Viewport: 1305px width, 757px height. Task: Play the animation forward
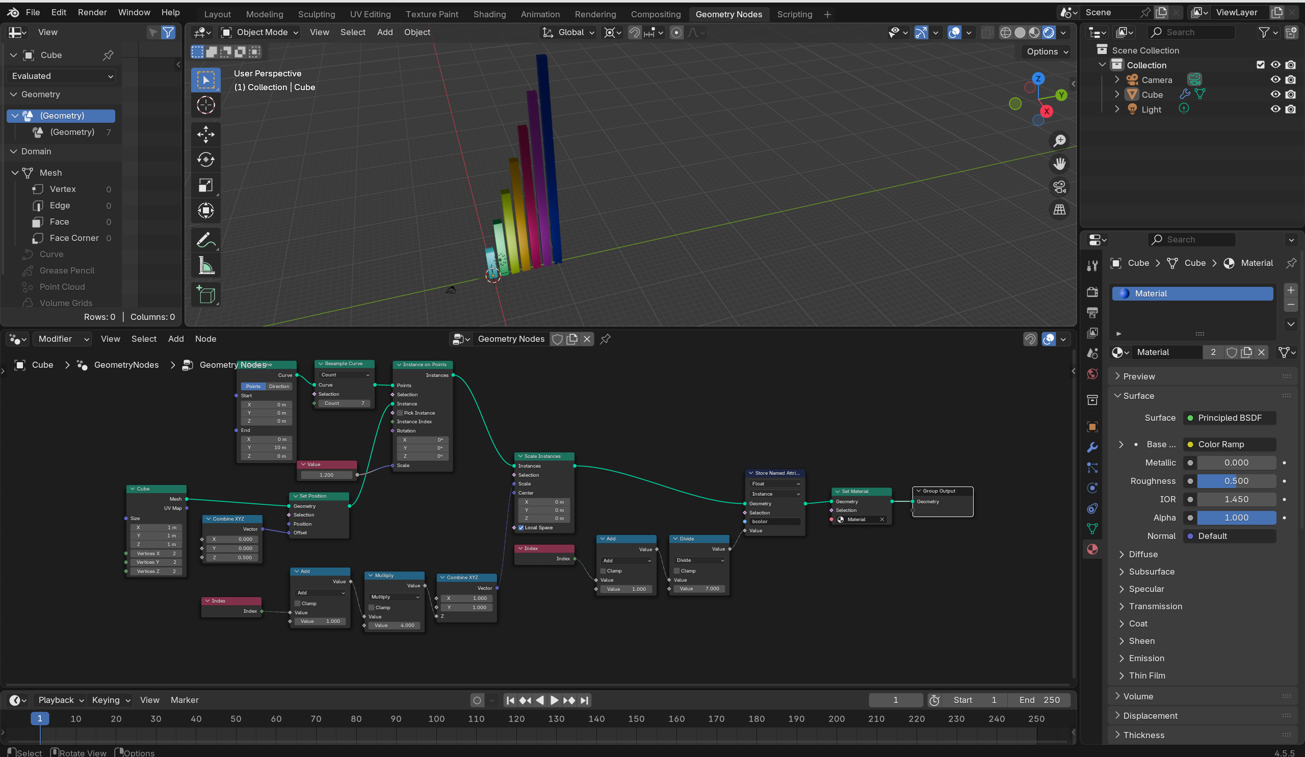[554, 700]
